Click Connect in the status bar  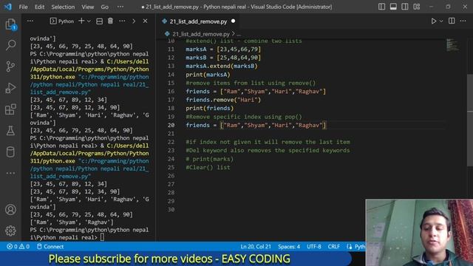(x=50, y=246)
